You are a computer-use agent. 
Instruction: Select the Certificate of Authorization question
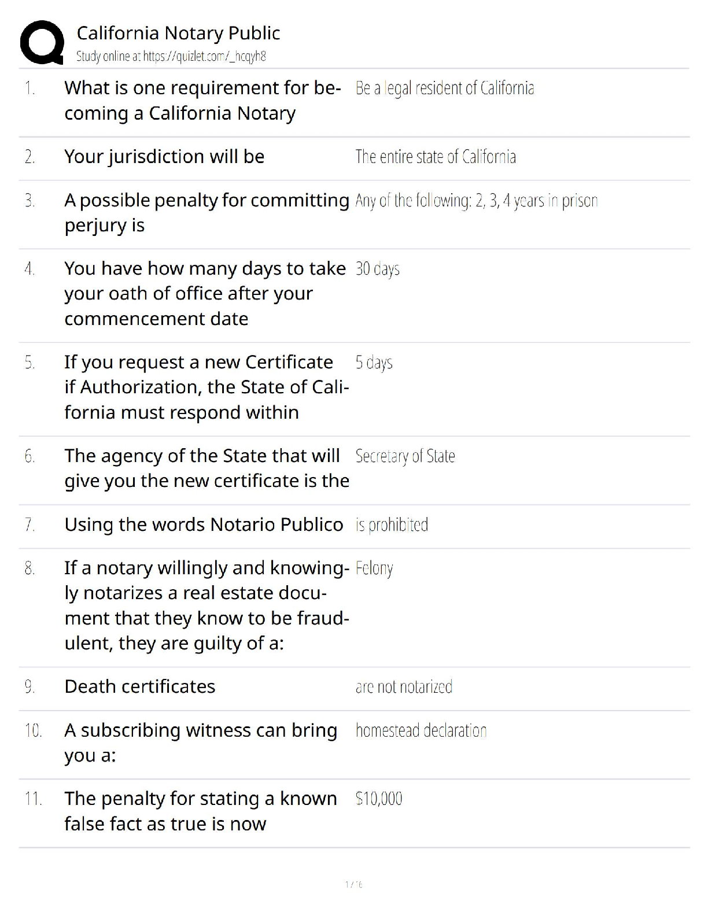[207, 387]
